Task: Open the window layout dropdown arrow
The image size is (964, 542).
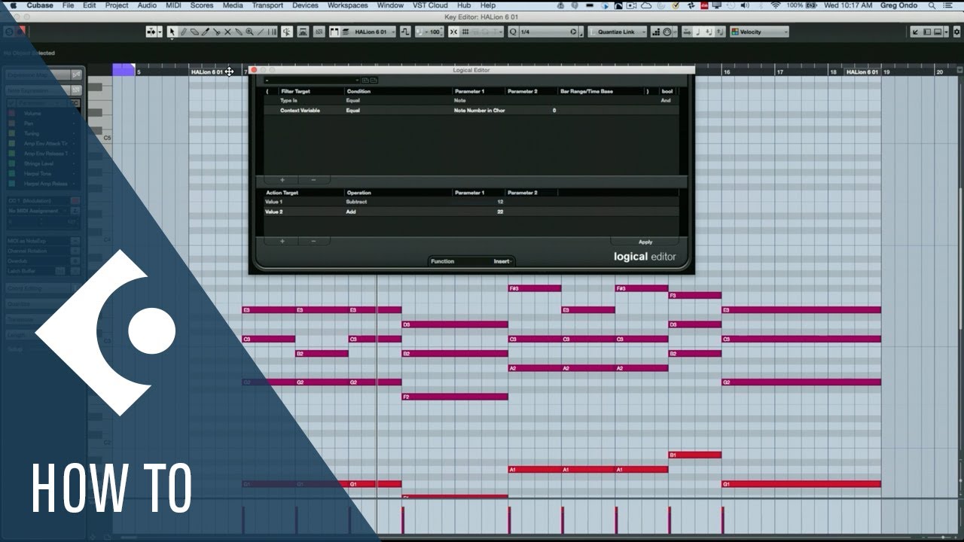Action: (946, 32)
